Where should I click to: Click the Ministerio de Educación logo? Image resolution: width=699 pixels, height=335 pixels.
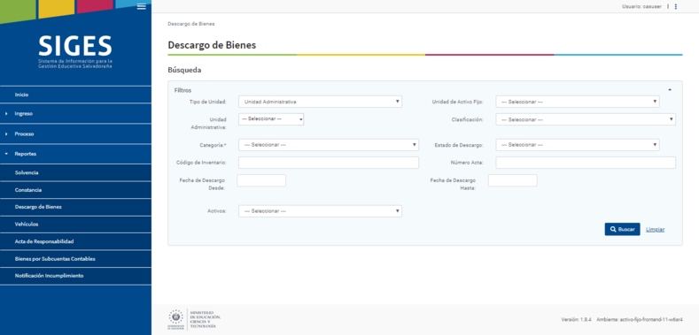click(194, 319)
